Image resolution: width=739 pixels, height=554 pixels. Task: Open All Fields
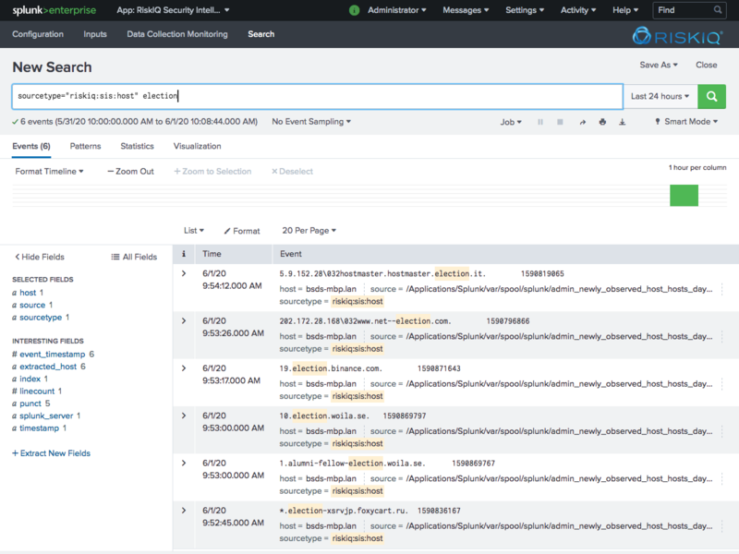point(134,257)
